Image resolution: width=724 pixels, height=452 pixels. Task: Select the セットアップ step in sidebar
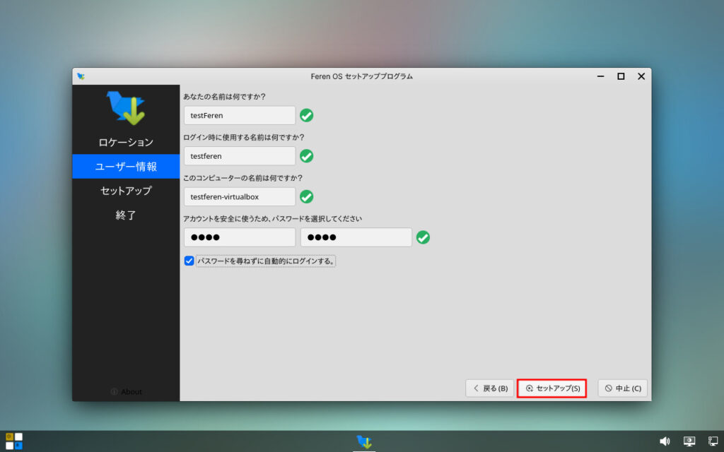(126, 191)
